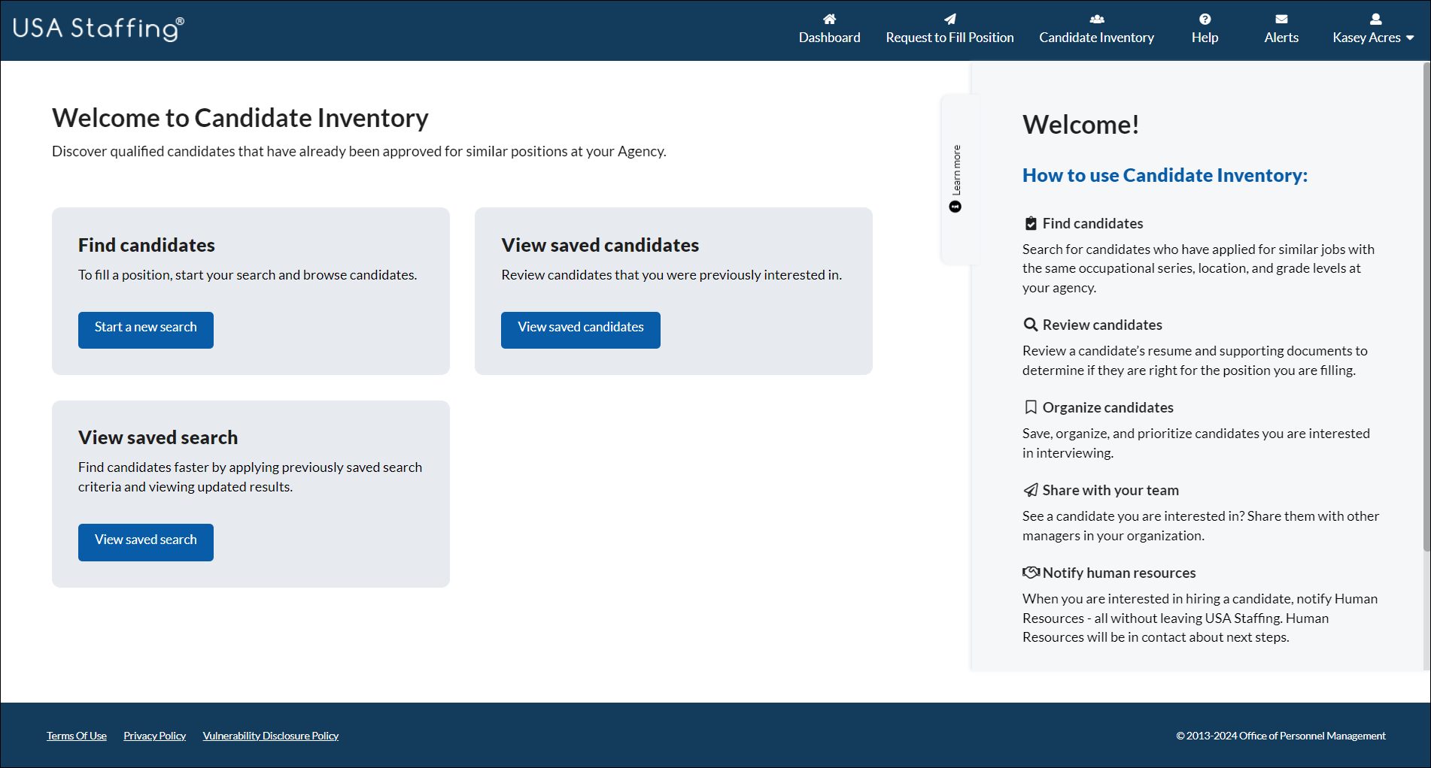
Task: Click the View saved candidates button
Action: click(x=580, y=329)
